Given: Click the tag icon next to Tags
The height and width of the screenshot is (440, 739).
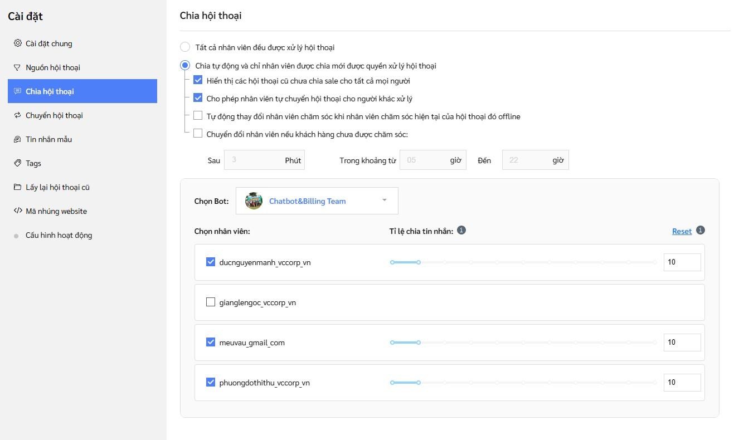Looking at the screenshot, I should point(17,163).
